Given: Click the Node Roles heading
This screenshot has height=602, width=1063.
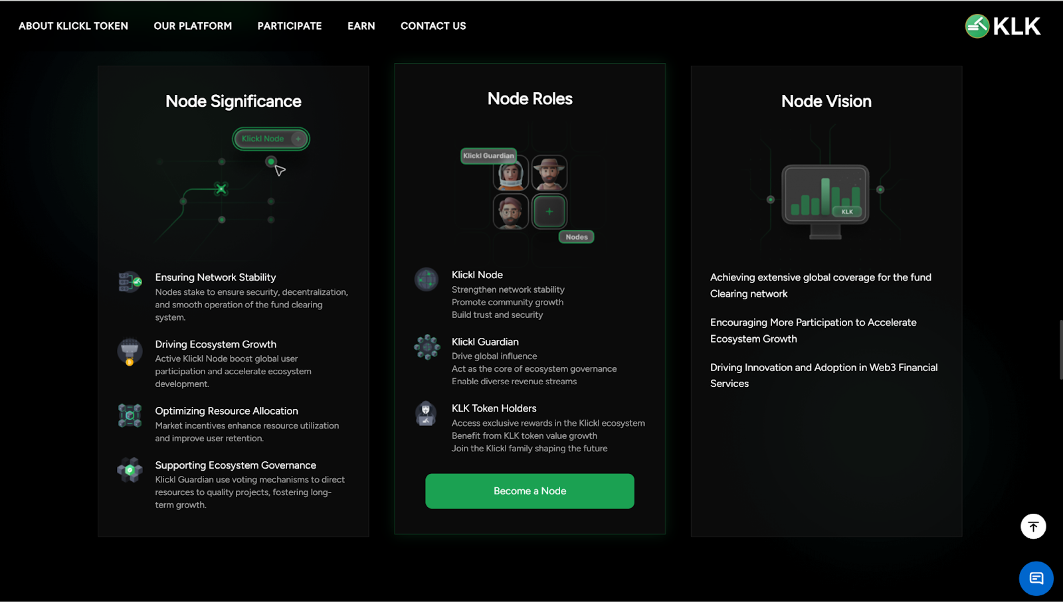Looking at the screenshot, I should tap(530, 99).
